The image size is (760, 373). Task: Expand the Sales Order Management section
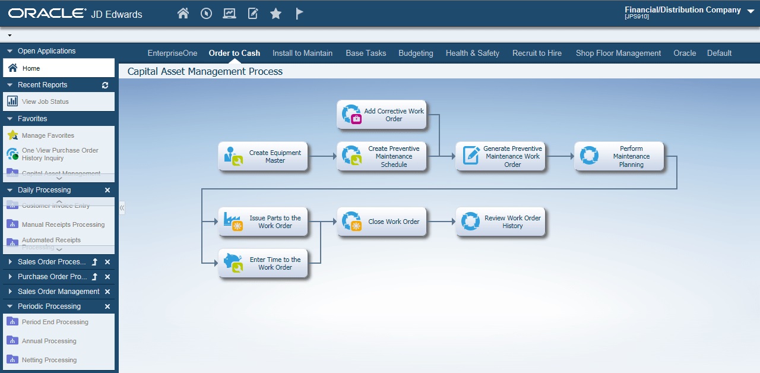(x=9, y=292)
